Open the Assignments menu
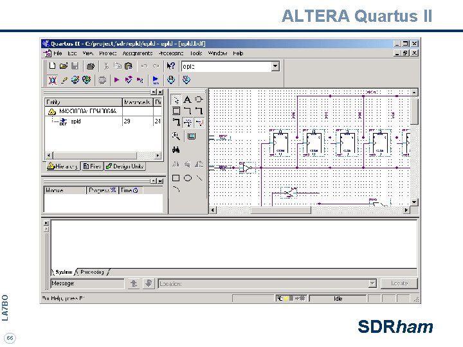Image resolution: width=463 pixels, height=347 pixels. point(138,53)
